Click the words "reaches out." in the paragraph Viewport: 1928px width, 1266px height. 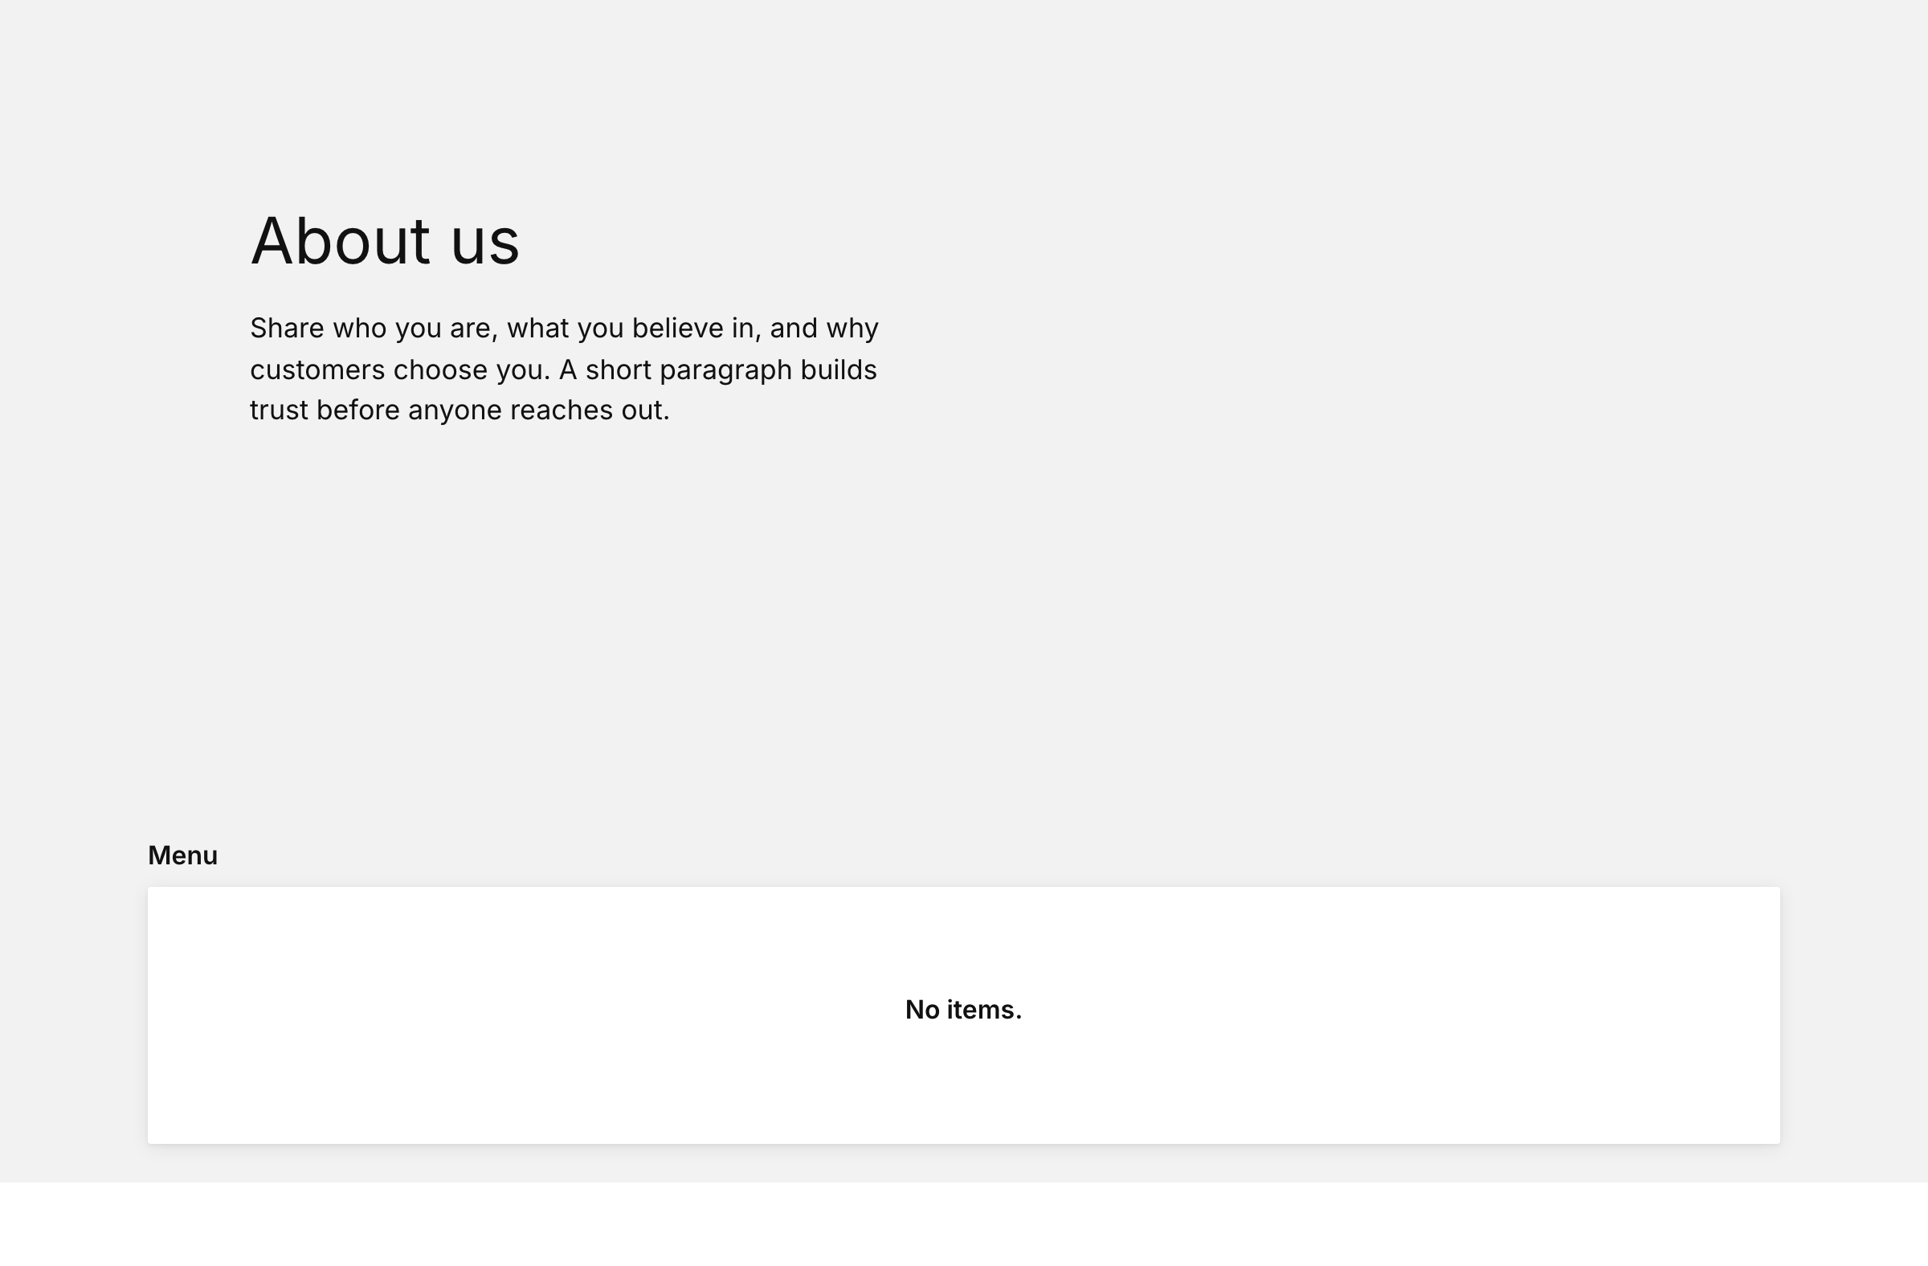tap(590, 410)
